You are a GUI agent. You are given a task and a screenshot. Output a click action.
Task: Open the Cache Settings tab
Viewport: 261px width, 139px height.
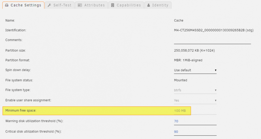[x=23, y=5]
